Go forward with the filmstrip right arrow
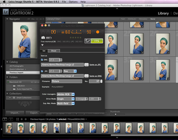Image resolution: width=178 pixels, height=140 pixels. [x=26, y=119]
